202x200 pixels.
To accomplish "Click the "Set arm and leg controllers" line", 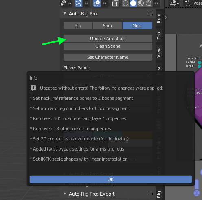I will pos(79,108).
